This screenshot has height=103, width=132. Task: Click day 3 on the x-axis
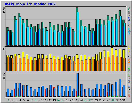click(x=16, y=100)
